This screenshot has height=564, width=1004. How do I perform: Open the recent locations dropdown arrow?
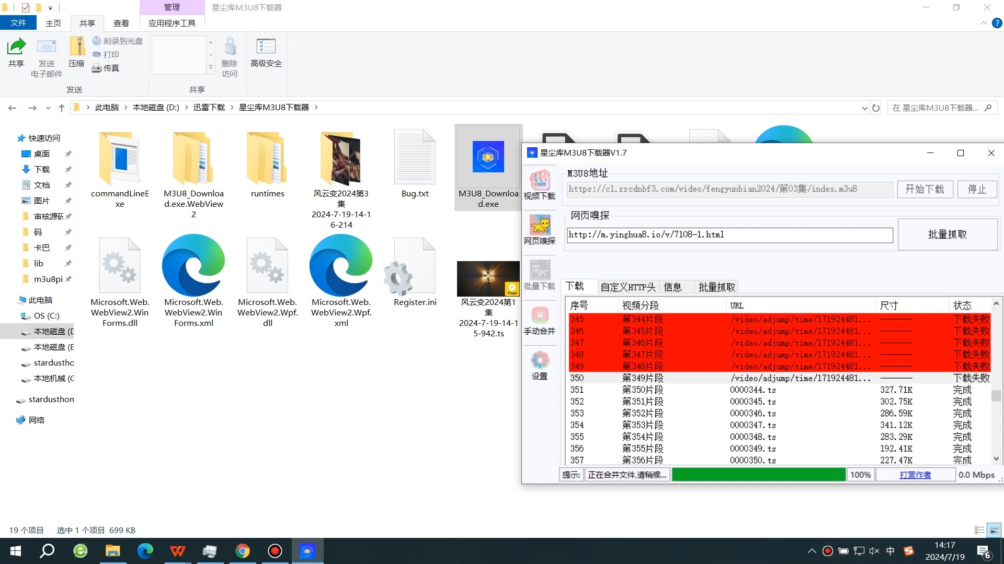click(x=48, y=108)
